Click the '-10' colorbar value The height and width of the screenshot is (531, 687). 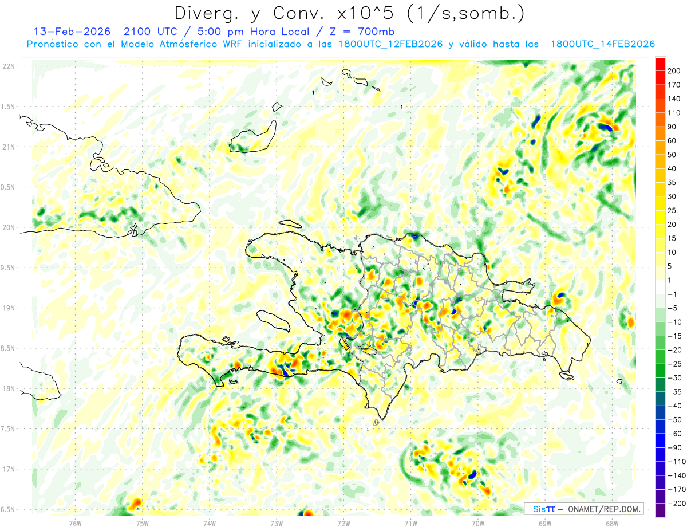coord(674,322)
